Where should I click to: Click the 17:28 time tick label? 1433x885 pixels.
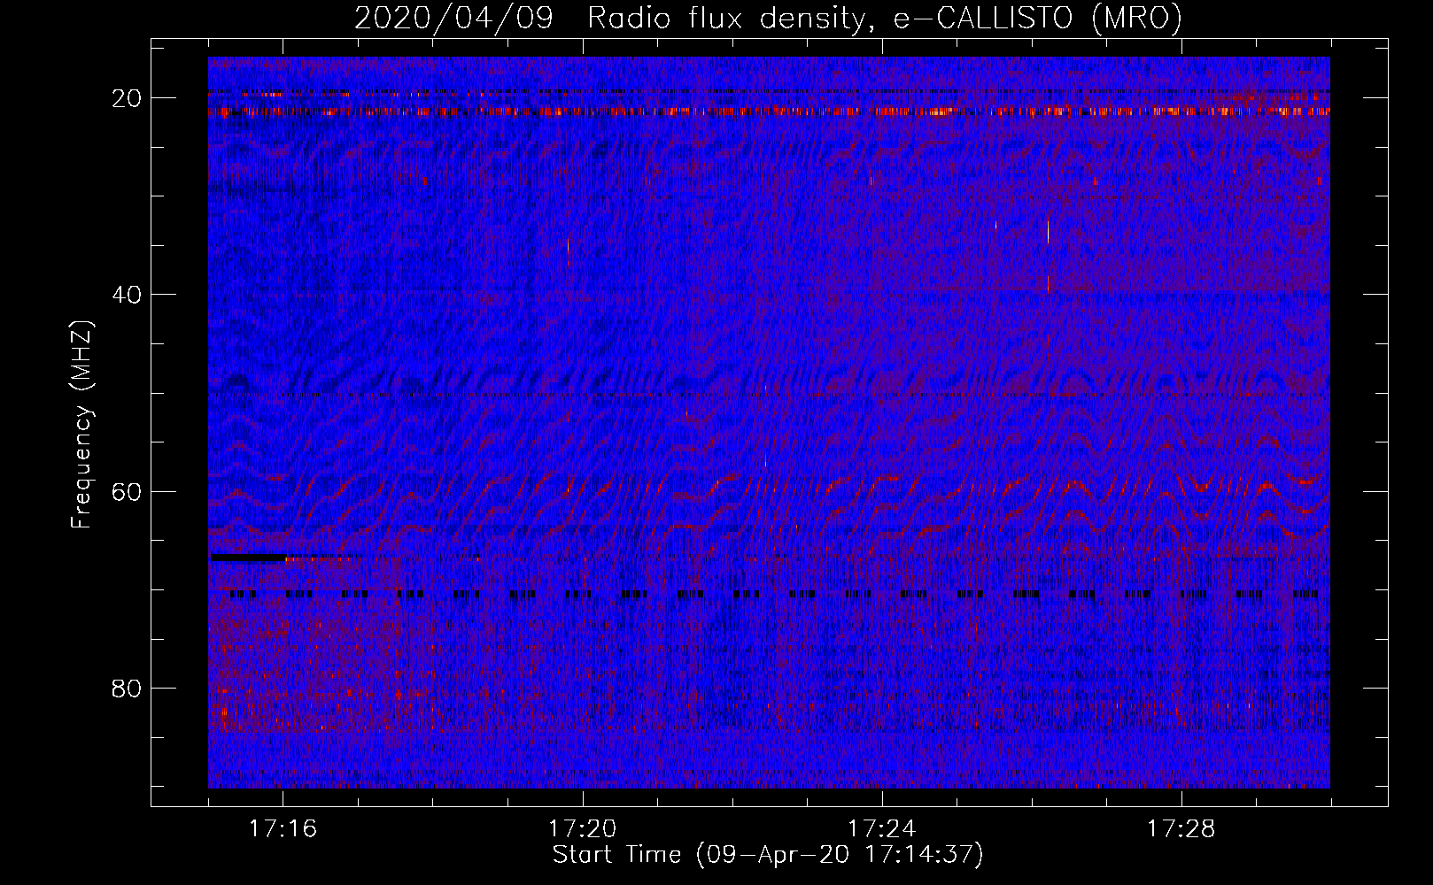tap(1181, 829)
